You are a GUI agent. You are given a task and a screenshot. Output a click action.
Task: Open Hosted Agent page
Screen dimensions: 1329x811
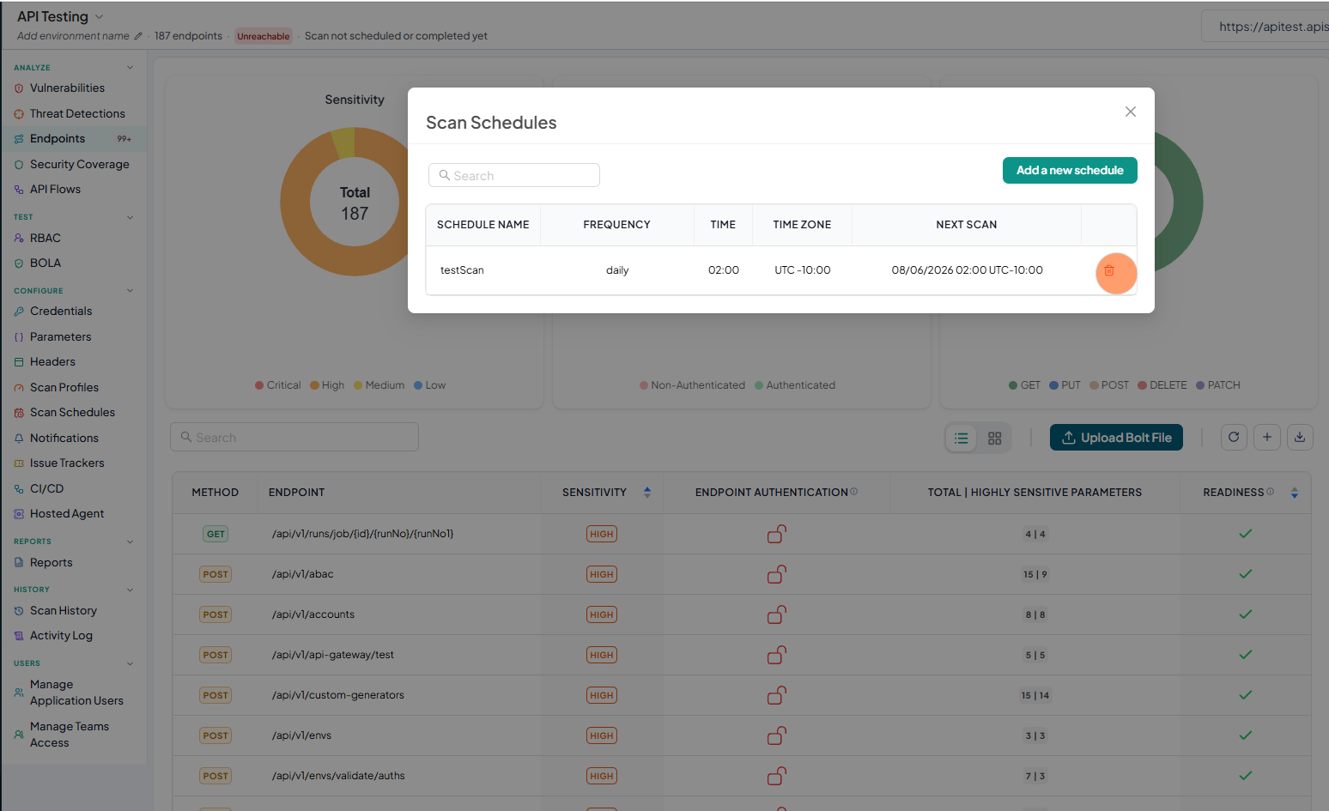click(x=67, y=513)
